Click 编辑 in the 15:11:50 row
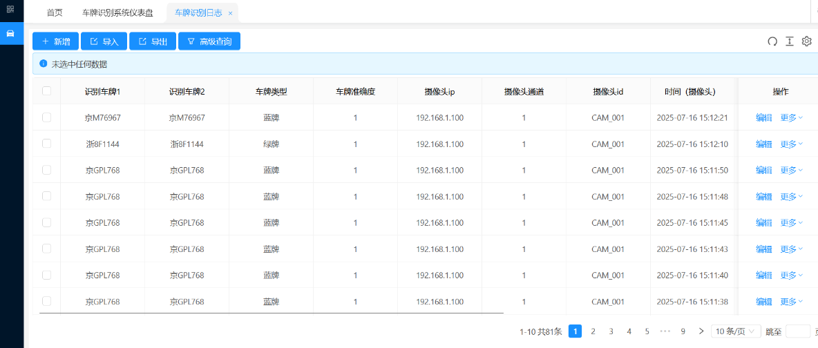Image resolution: width=818 pixels, height=348 pixels. (x=763, y=170)
